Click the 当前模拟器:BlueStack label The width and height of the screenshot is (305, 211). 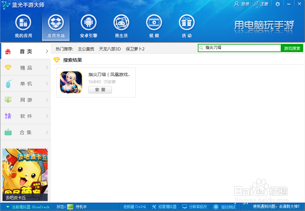[x=31, y=207]
